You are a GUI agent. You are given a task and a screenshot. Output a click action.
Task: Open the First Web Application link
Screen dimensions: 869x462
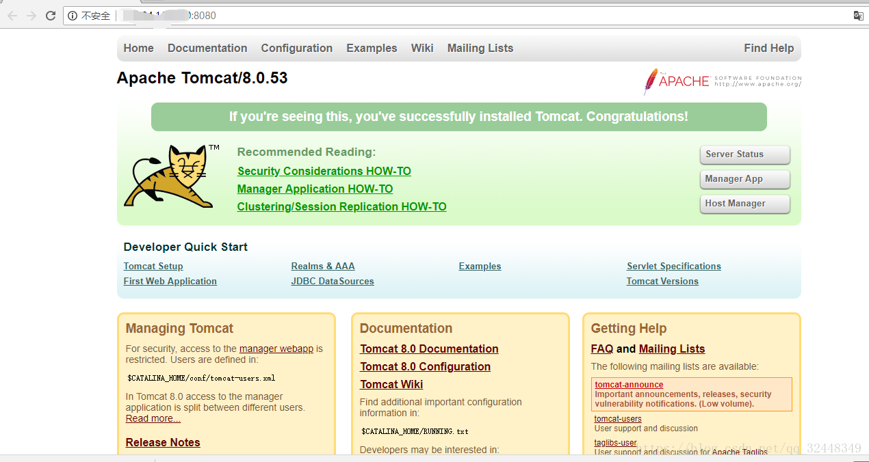(170, 281)
